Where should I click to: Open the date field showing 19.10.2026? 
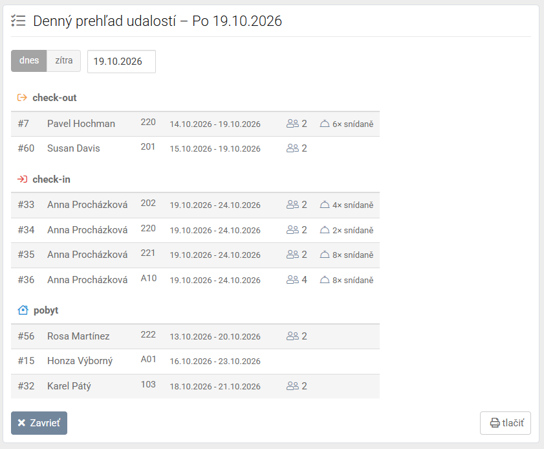coord(122,62)
